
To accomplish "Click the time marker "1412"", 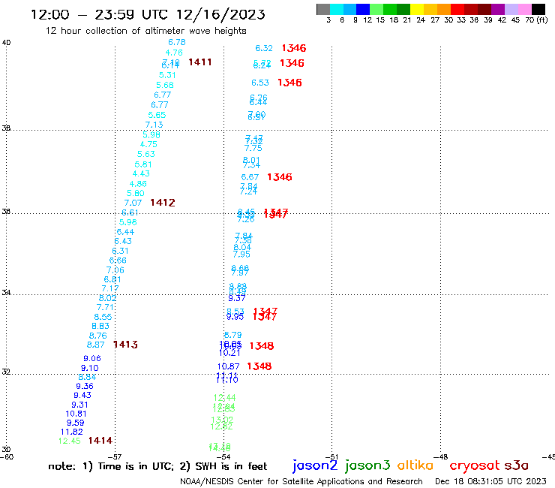I will click(x=163, y=203).
